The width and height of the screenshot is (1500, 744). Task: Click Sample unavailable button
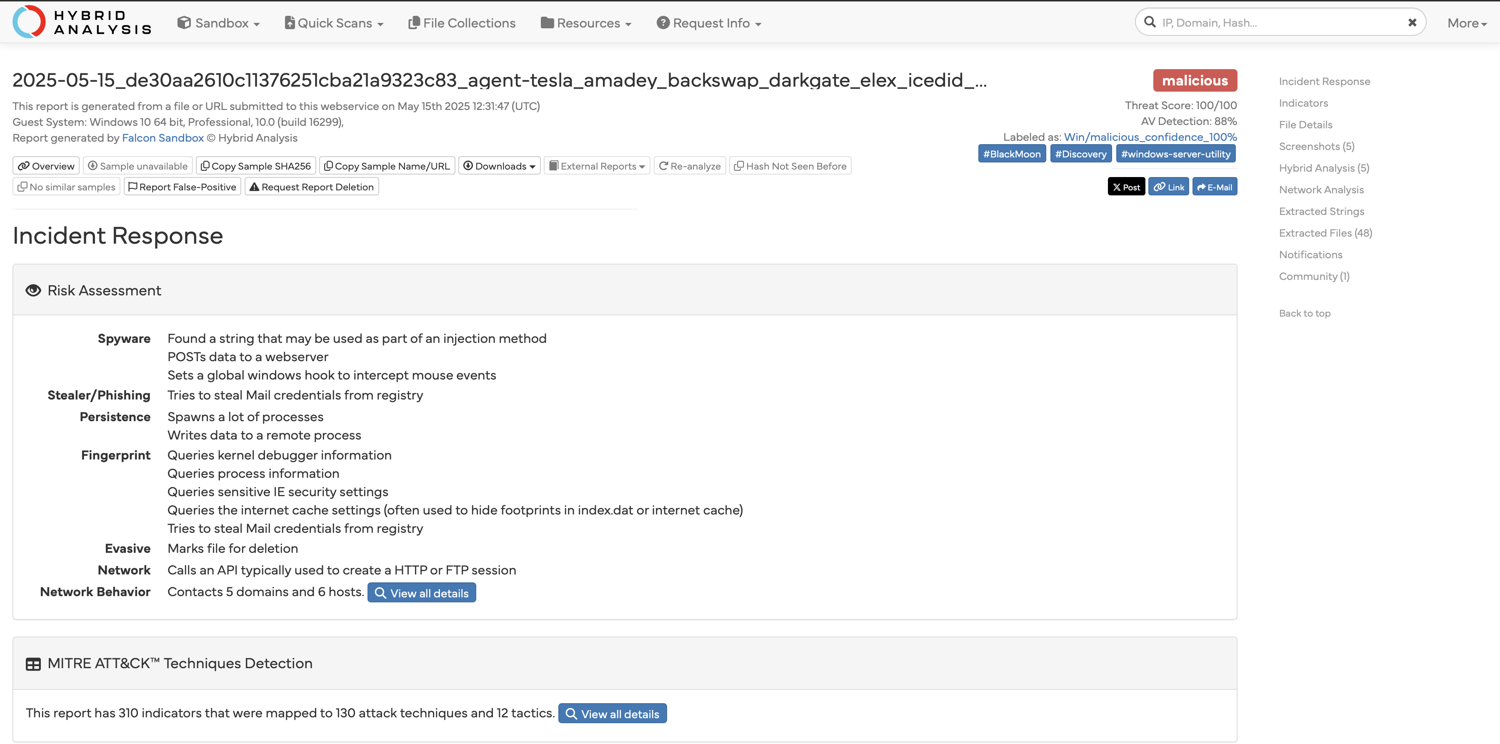tap(138, 166)
